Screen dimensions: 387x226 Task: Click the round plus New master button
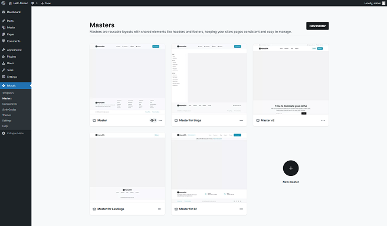coord(291,168)
